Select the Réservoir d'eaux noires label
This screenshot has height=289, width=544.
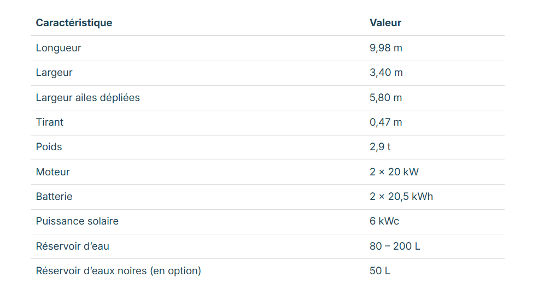(x=119, y=271)
